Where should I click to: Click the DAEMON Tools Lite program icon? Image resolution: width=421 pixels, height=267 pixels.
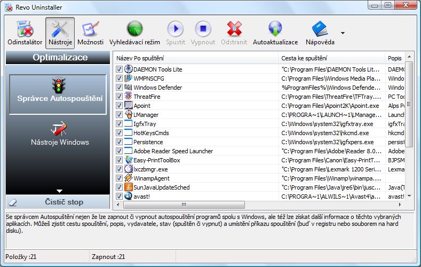tap(129, 69)
